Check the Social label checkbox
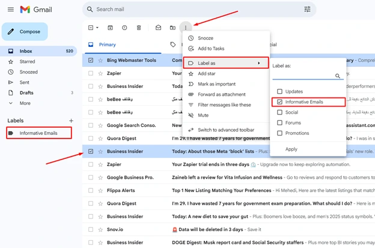The width and height of the screenshot is (375, 248). click(279, 113)
